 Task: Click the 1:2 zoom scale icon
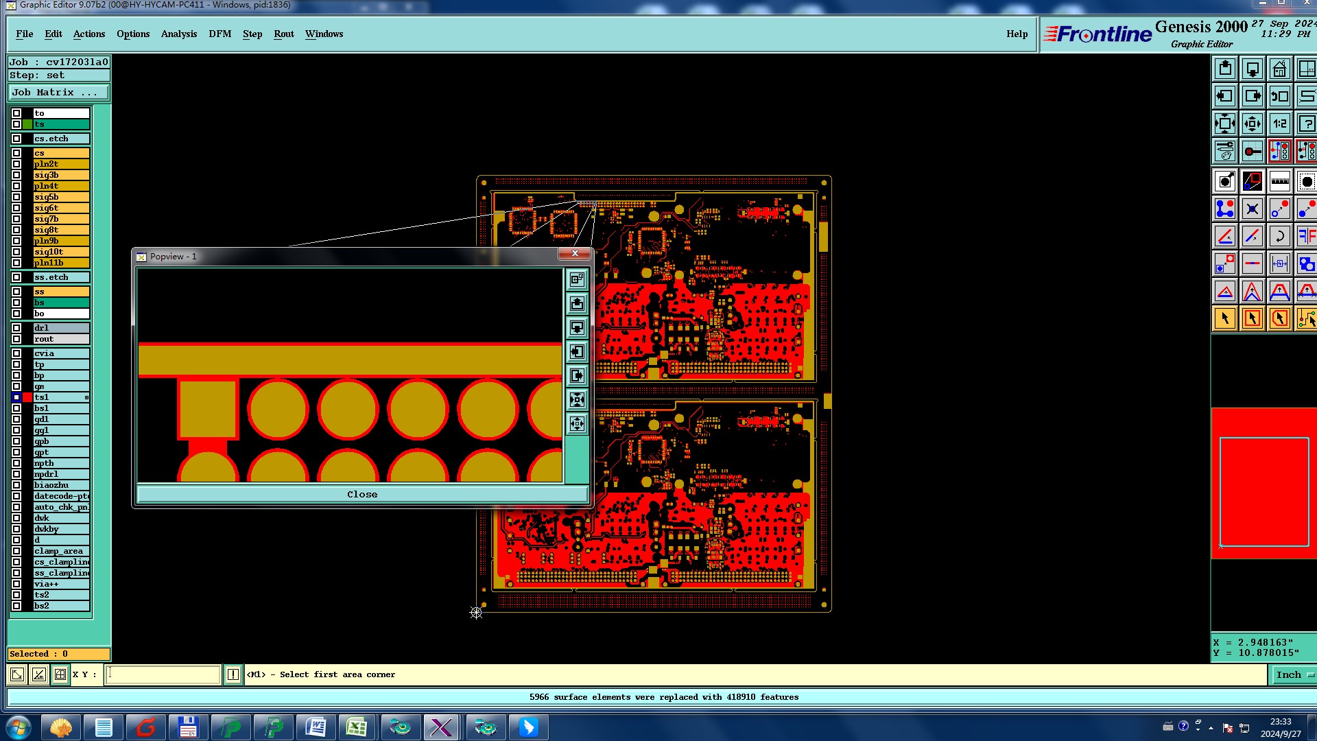tap(1279, 124)
